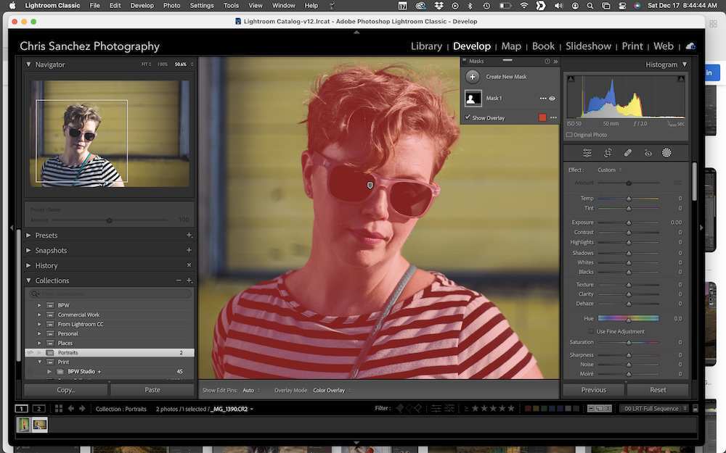Open the Red Eye Correction tool
726x453 pixels.
648,153
